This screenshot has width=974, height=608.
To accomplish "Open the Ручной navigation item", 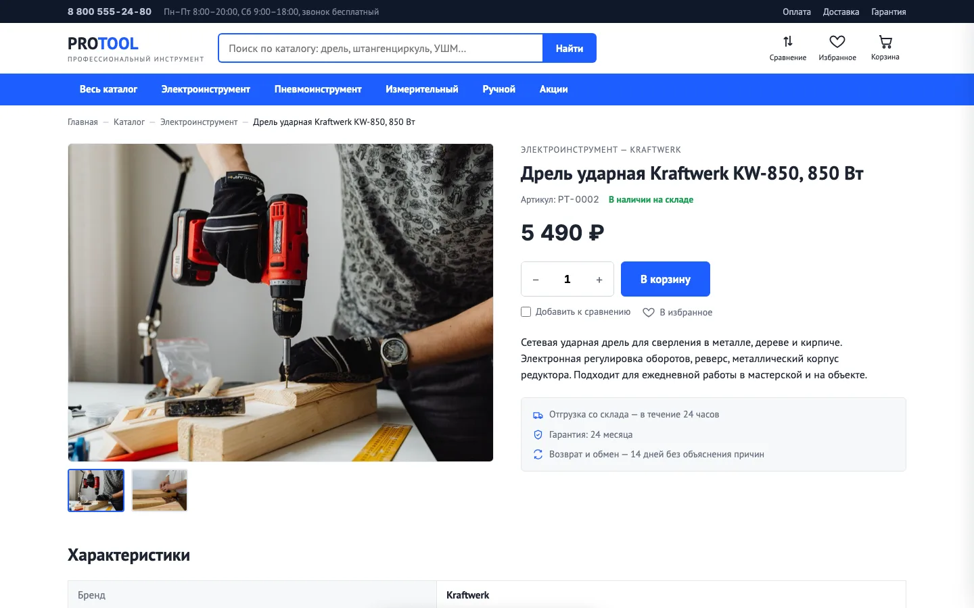I will click(x=499, y=89).
